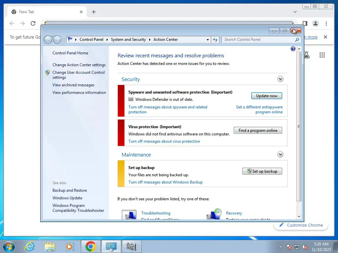This screenshot has height=253, width=338.
Task: Open recent pages dropdown next to forward button
Action: tap(64, 40)
